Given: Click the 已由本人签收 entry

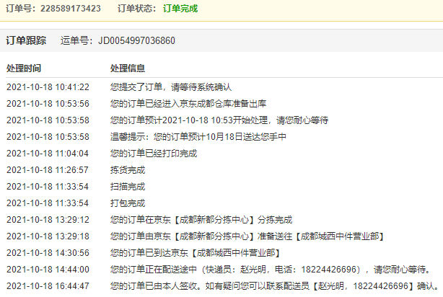Looking at the screenshot, I should 275,286.
